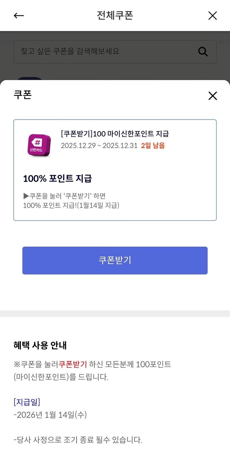The width and height of the screenshot is (230, 458).
Task: Open the coupon search input field
Action: (97, 52)
